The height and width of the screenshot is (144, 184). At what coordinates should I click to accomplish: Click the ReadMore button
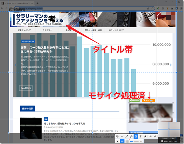pyautogui.click(x=26, y=88)
